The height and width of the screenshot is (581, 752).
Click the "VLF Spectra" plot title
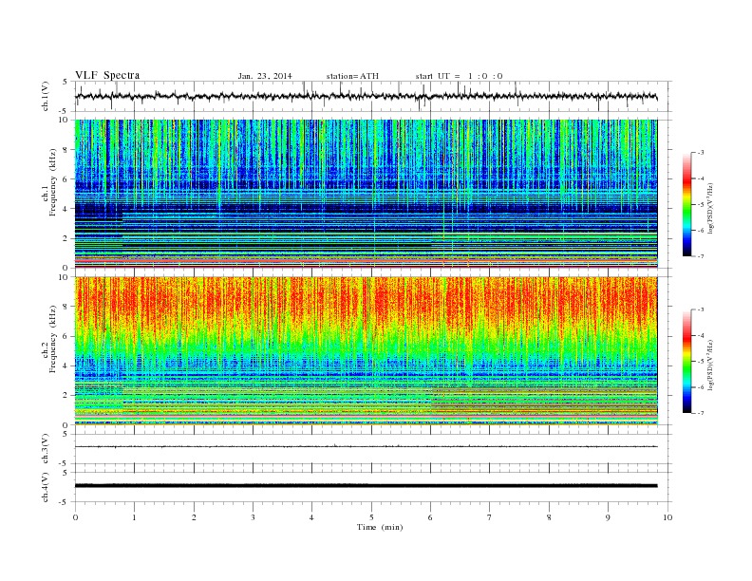[107, 75]
